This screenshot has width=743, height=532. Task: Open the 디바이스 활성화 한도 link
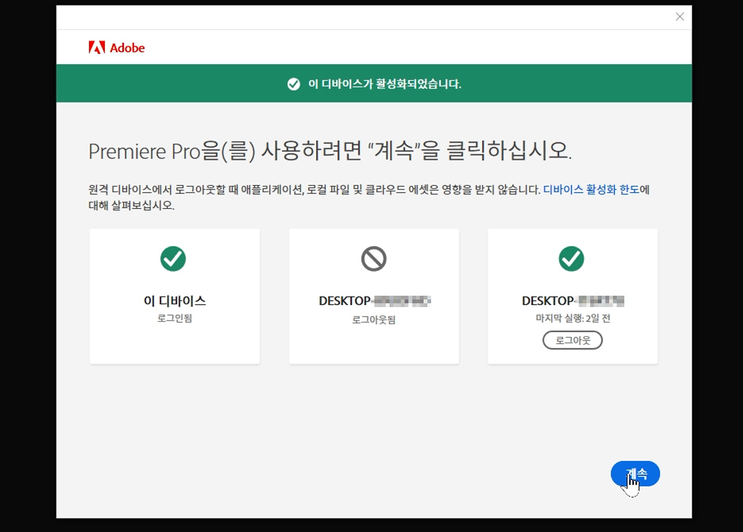pyautogui.click(x=591, y=190)
